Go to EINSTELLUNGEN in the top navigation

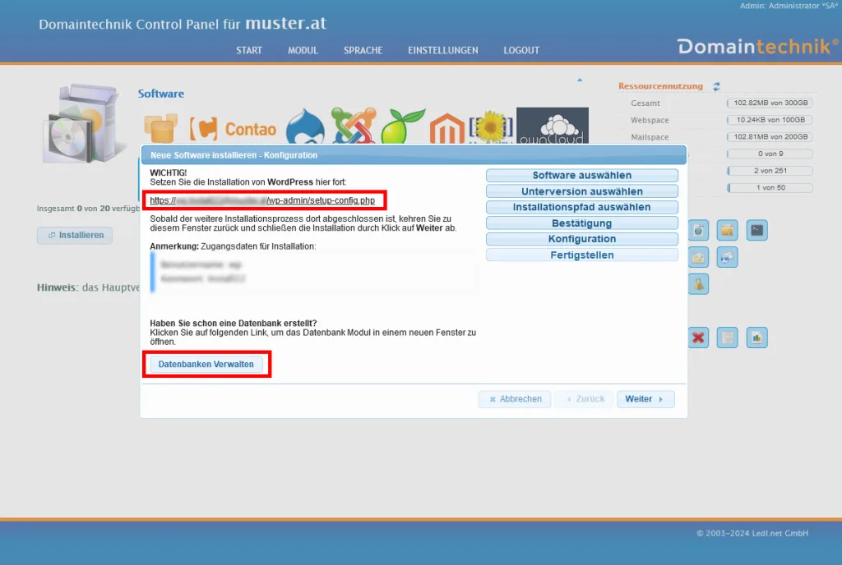(442, 50)
